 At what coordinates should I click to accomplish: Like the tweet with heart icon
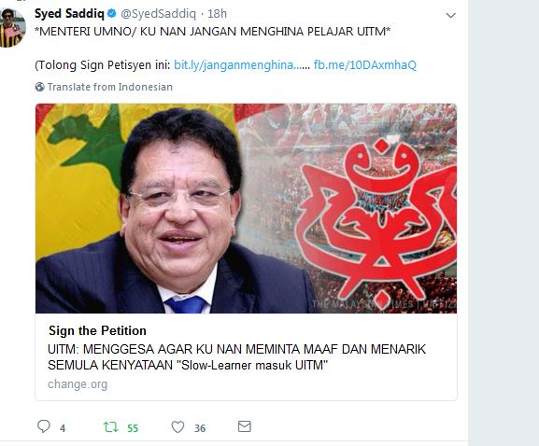pyautogui.click(x=177, y=427)
